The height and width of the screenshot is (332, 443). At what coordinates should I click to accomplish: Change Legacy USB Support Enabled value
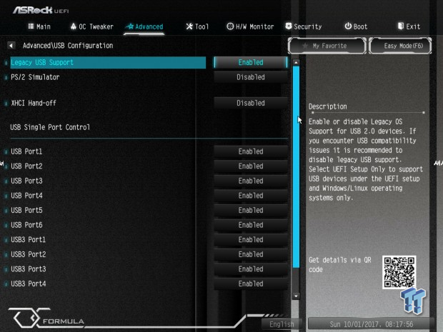click(x=251, y=62)
